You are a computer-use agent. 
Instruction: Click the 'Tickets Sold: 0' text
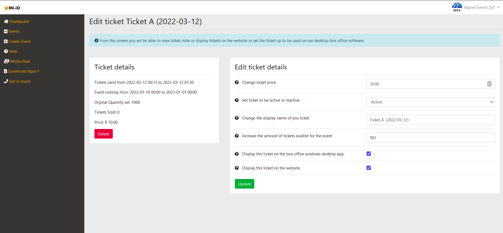(x=107, y=112)
